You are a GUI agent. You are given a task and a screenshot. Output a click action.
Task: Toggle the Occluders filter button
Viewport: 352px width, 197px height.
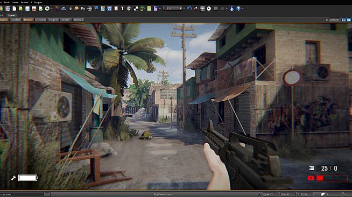pos(40,20)
